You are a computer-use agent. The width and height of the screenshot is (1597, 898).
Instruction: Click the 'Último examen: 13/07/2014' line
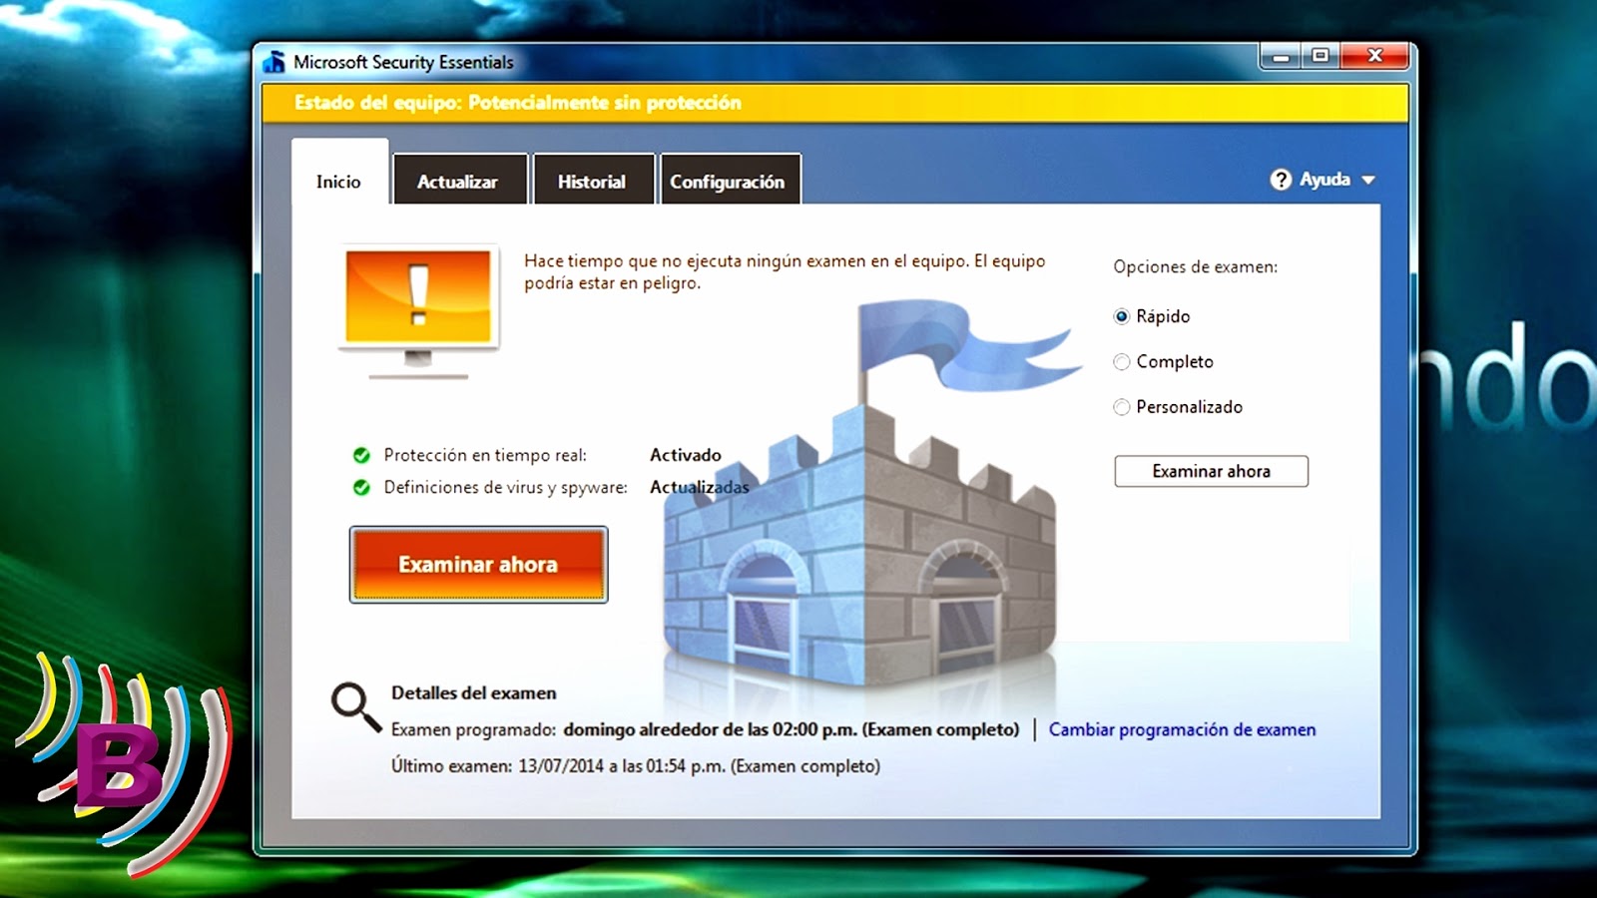(x=636, y=766)
